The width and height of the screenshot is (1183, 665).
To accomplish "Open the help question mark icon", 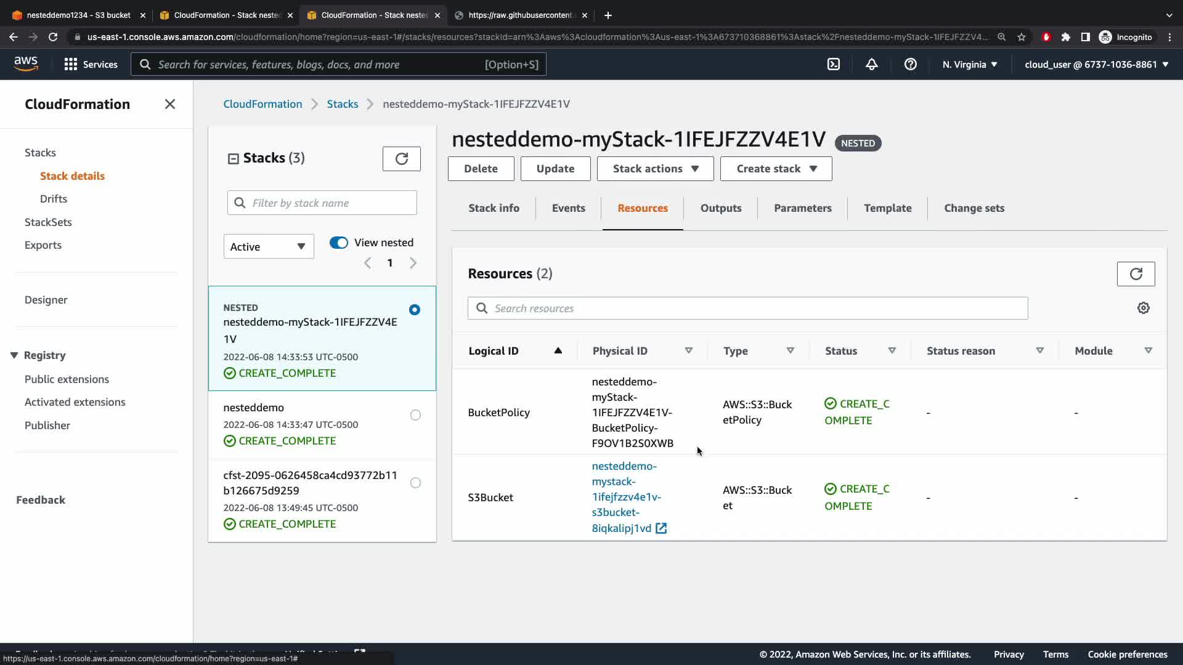I will [910, 64].
